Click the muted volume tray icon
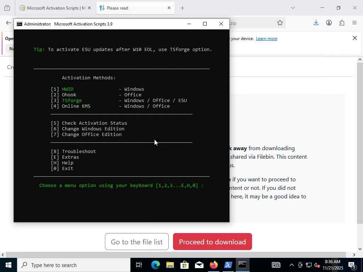Screen dimensions: 363x272 click(317, 265)
